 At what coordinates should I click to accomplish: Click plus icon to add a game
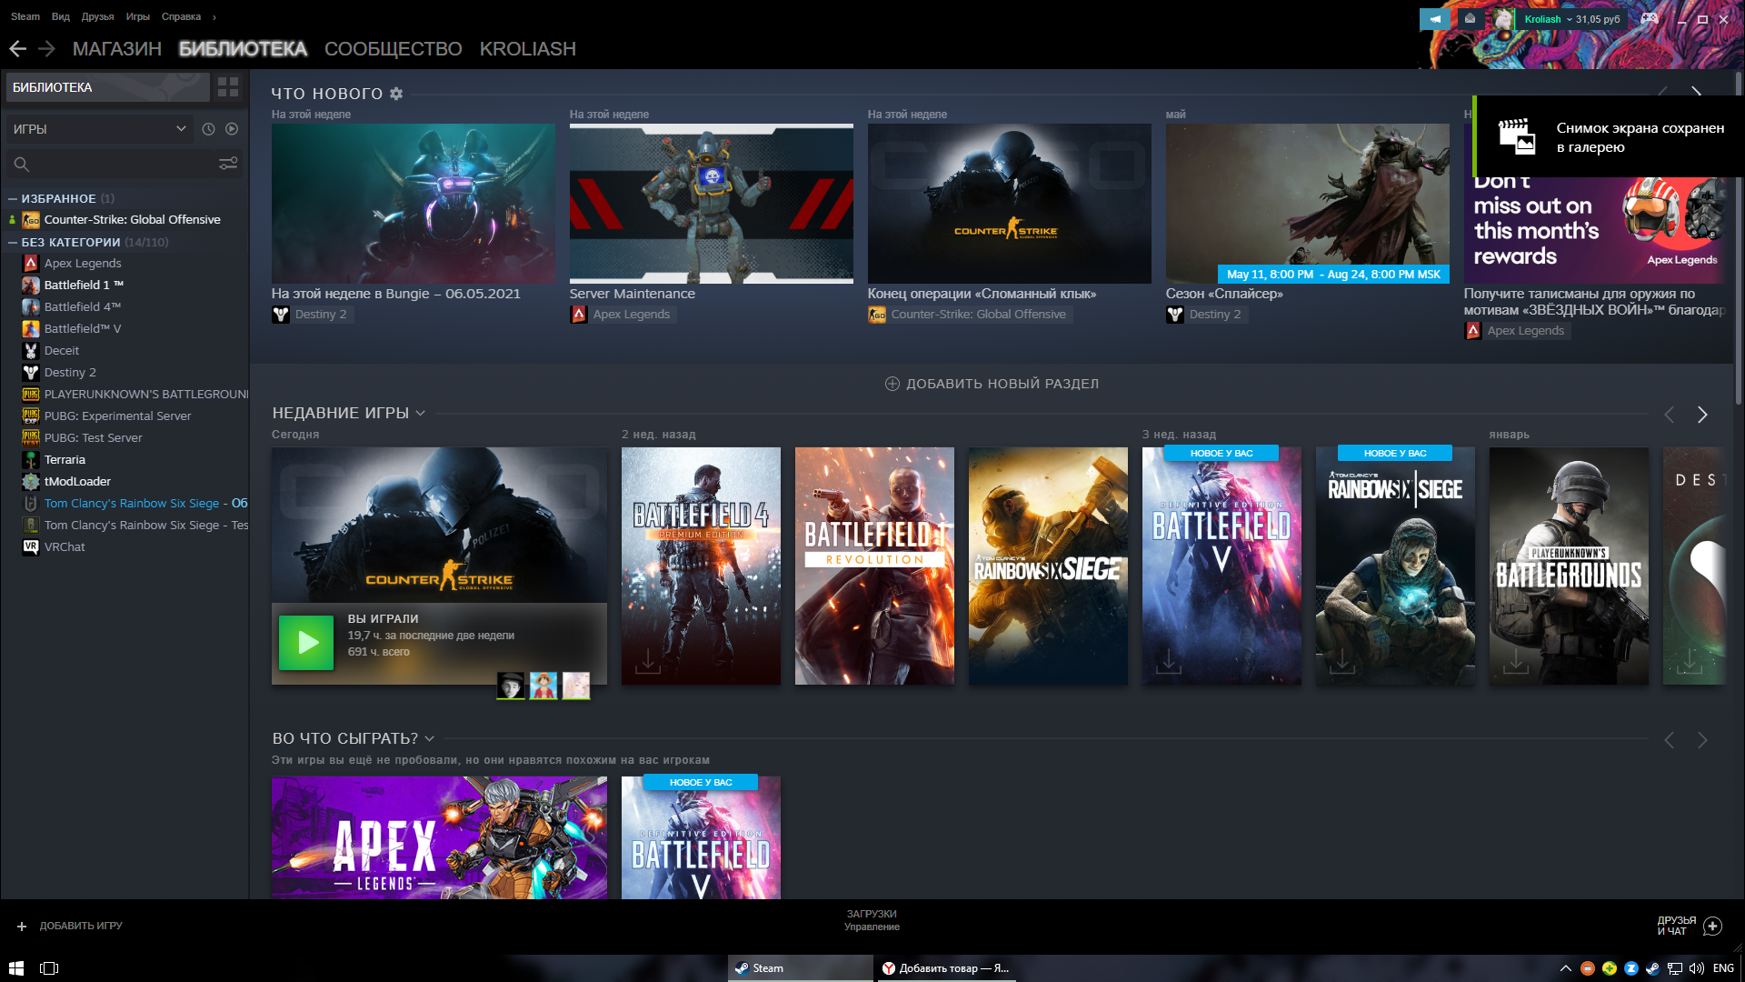pyautogui.click(x=22, y=926)
